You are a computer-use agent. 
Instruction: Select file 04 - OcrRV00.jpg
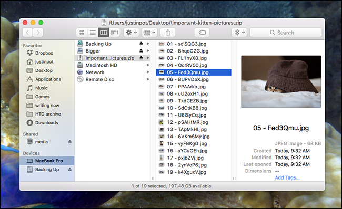194,65
